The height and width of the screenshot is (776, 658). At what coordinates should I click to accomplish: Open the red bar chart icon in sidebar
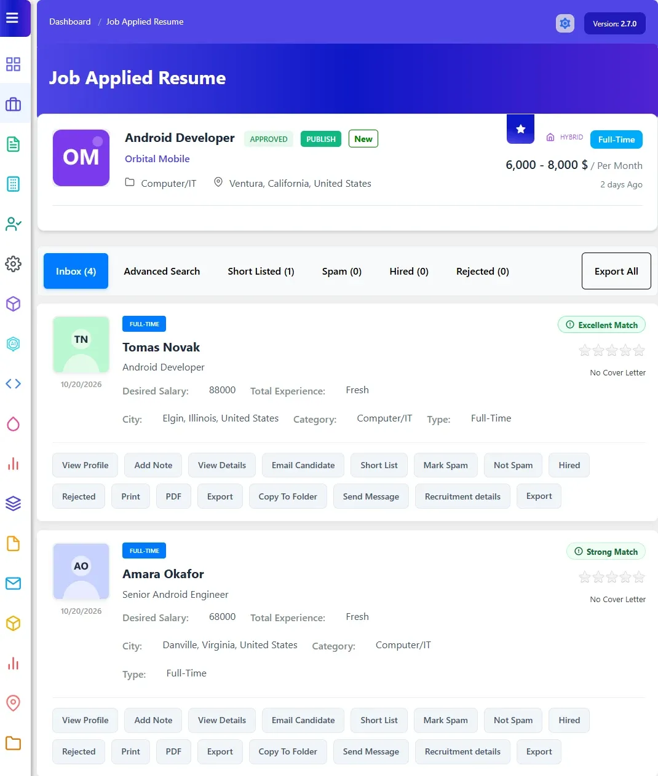[13, 464]
